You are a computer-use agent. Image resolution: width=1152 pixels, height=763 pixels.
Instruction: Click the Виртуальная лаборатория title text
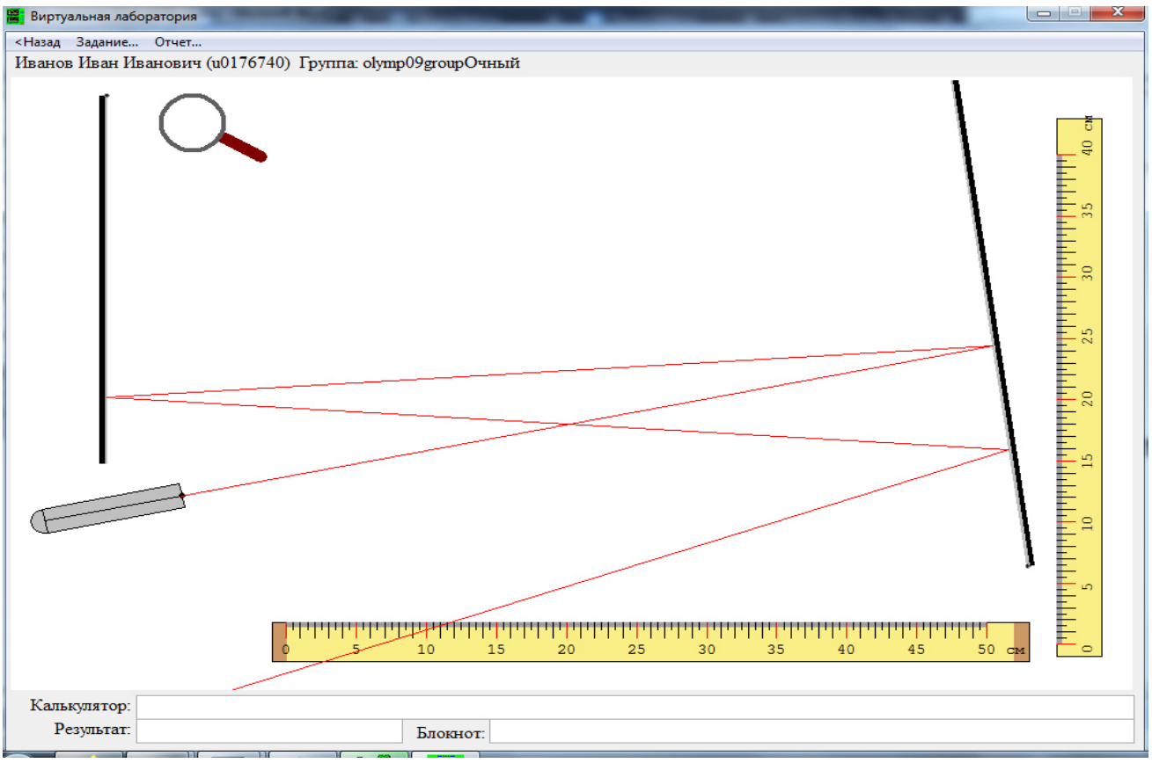114,17
